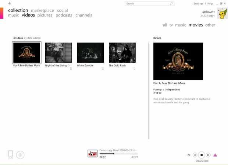Select the White Zombie thumbnail
This screenshot has height=165, width=228.
(x=90, y=53)
